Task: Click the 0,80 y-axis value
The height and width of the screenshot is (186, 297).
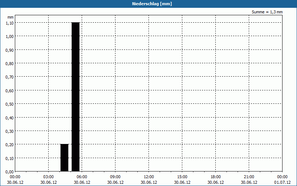Action: point(10,64)
